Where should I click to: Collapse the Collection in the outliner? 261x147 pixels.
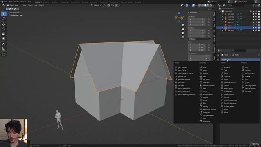tap(220, 11)
